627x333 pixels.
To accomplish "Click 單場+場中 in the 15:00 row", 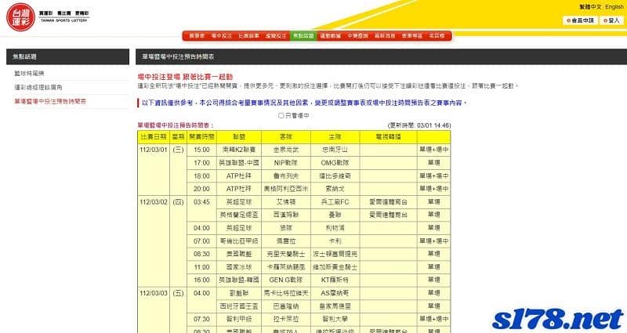I will click(434, 150).
